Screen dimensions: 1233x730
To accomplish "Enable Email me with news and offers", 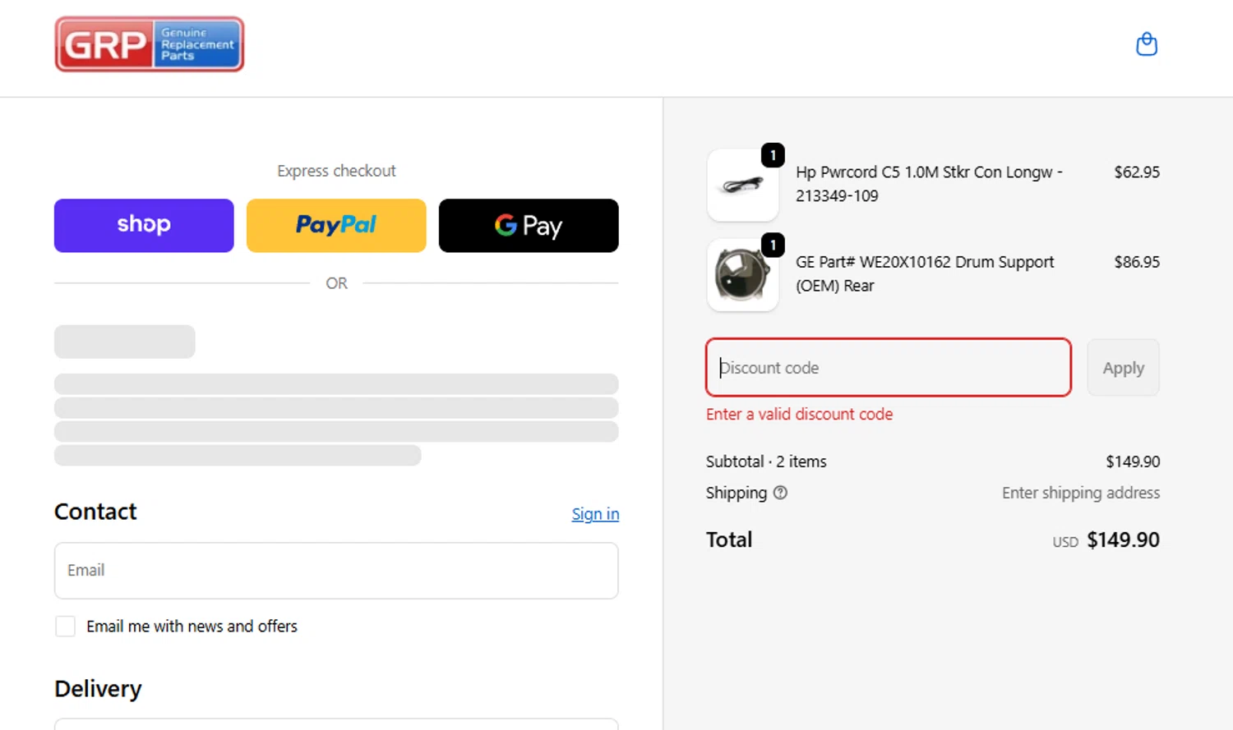I will click(65, 627).
